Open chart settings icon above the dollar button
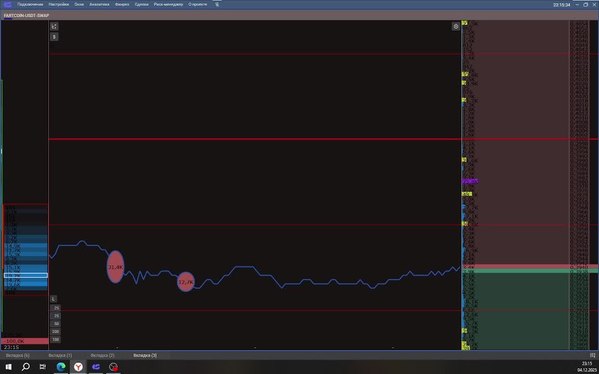Viewport: 599px width, 374px height. (54, 26)
